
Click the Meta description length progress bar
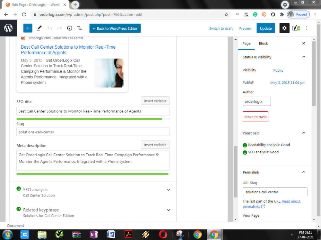93,174
